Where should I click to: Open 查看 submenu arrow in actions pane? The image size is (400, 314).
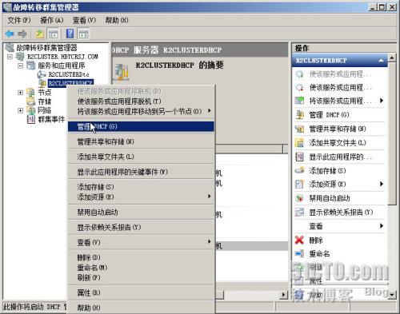click(382, 226)
